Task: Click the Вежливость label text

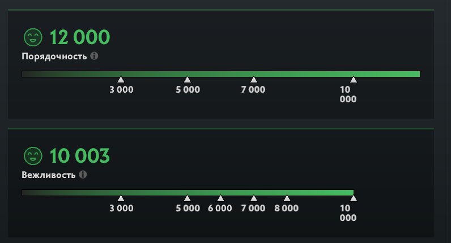Action: pyautogui.click(x=49, y=175)
